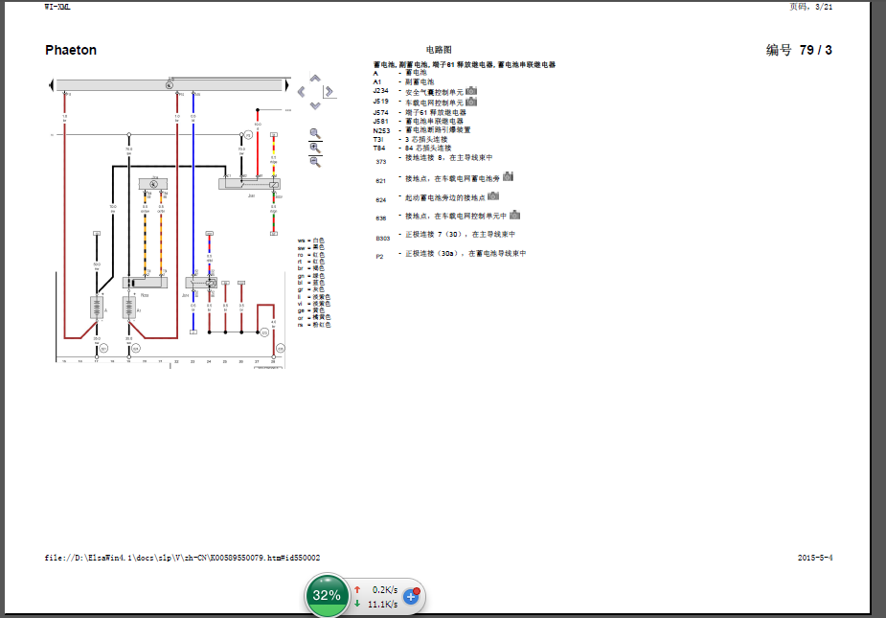The height and width of the screenshot is (618, 886).
Task: Click the legend entry A 蓄电池
Action: tap(400, 73)
